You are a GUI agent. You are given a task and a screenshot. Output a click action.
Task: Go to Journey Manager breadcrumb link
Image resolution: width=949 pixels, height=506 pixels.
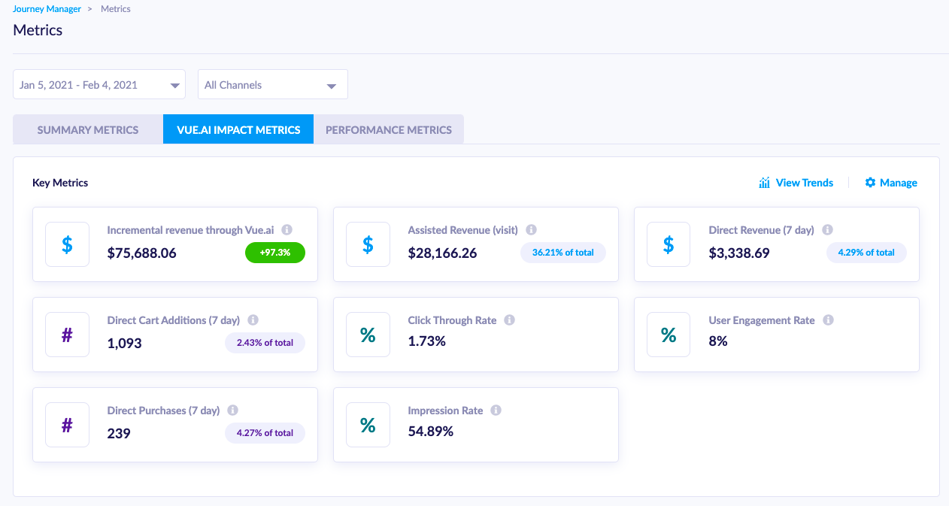(x=47, y=9)
